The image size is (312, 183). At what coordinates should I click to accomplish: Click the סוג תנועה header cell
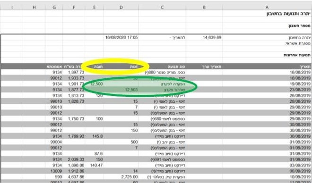click(162, 67)
